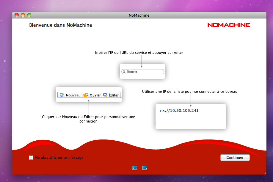Click the 'Ne plus afficher ce message' label
The image size is (273, 182).
click(x=59, y=158)
